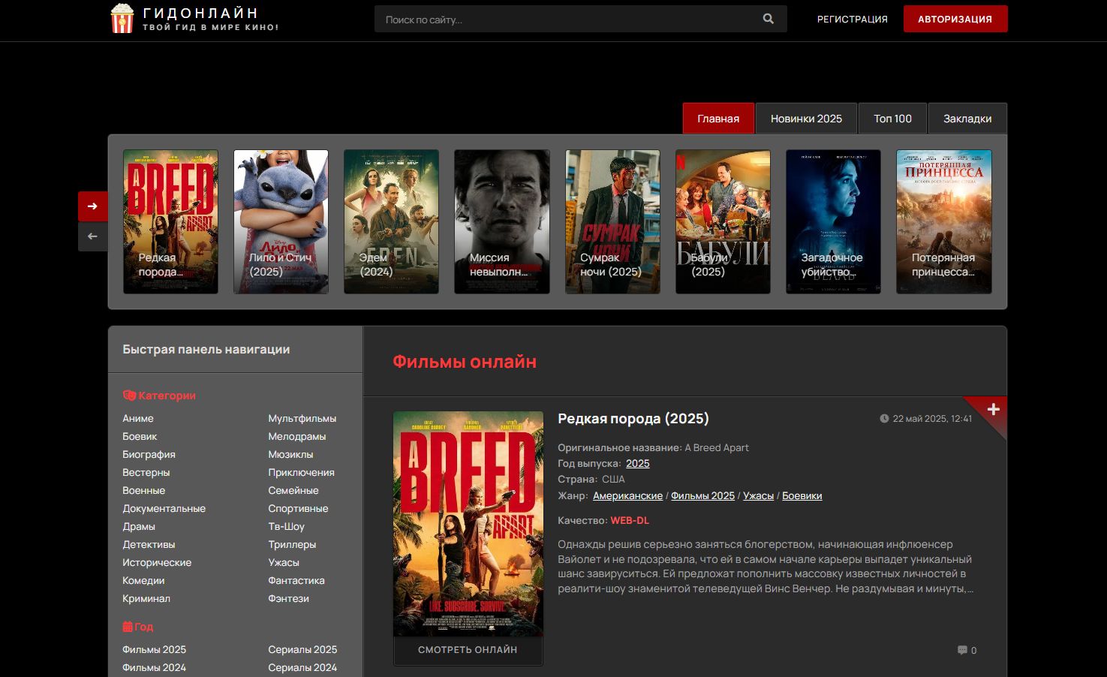Open Потерянная принцесса carousel poster
This screenshot has height=677, width=1107.
click(x=943, y=221)
